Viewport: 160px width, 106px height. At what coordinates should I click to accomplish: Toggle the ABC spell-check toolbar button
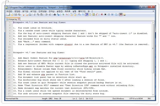(121, 15)
